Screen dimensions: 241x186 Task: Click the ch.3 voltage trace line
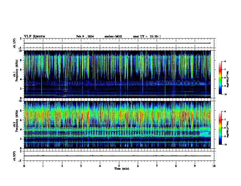[x=117, y=156]
